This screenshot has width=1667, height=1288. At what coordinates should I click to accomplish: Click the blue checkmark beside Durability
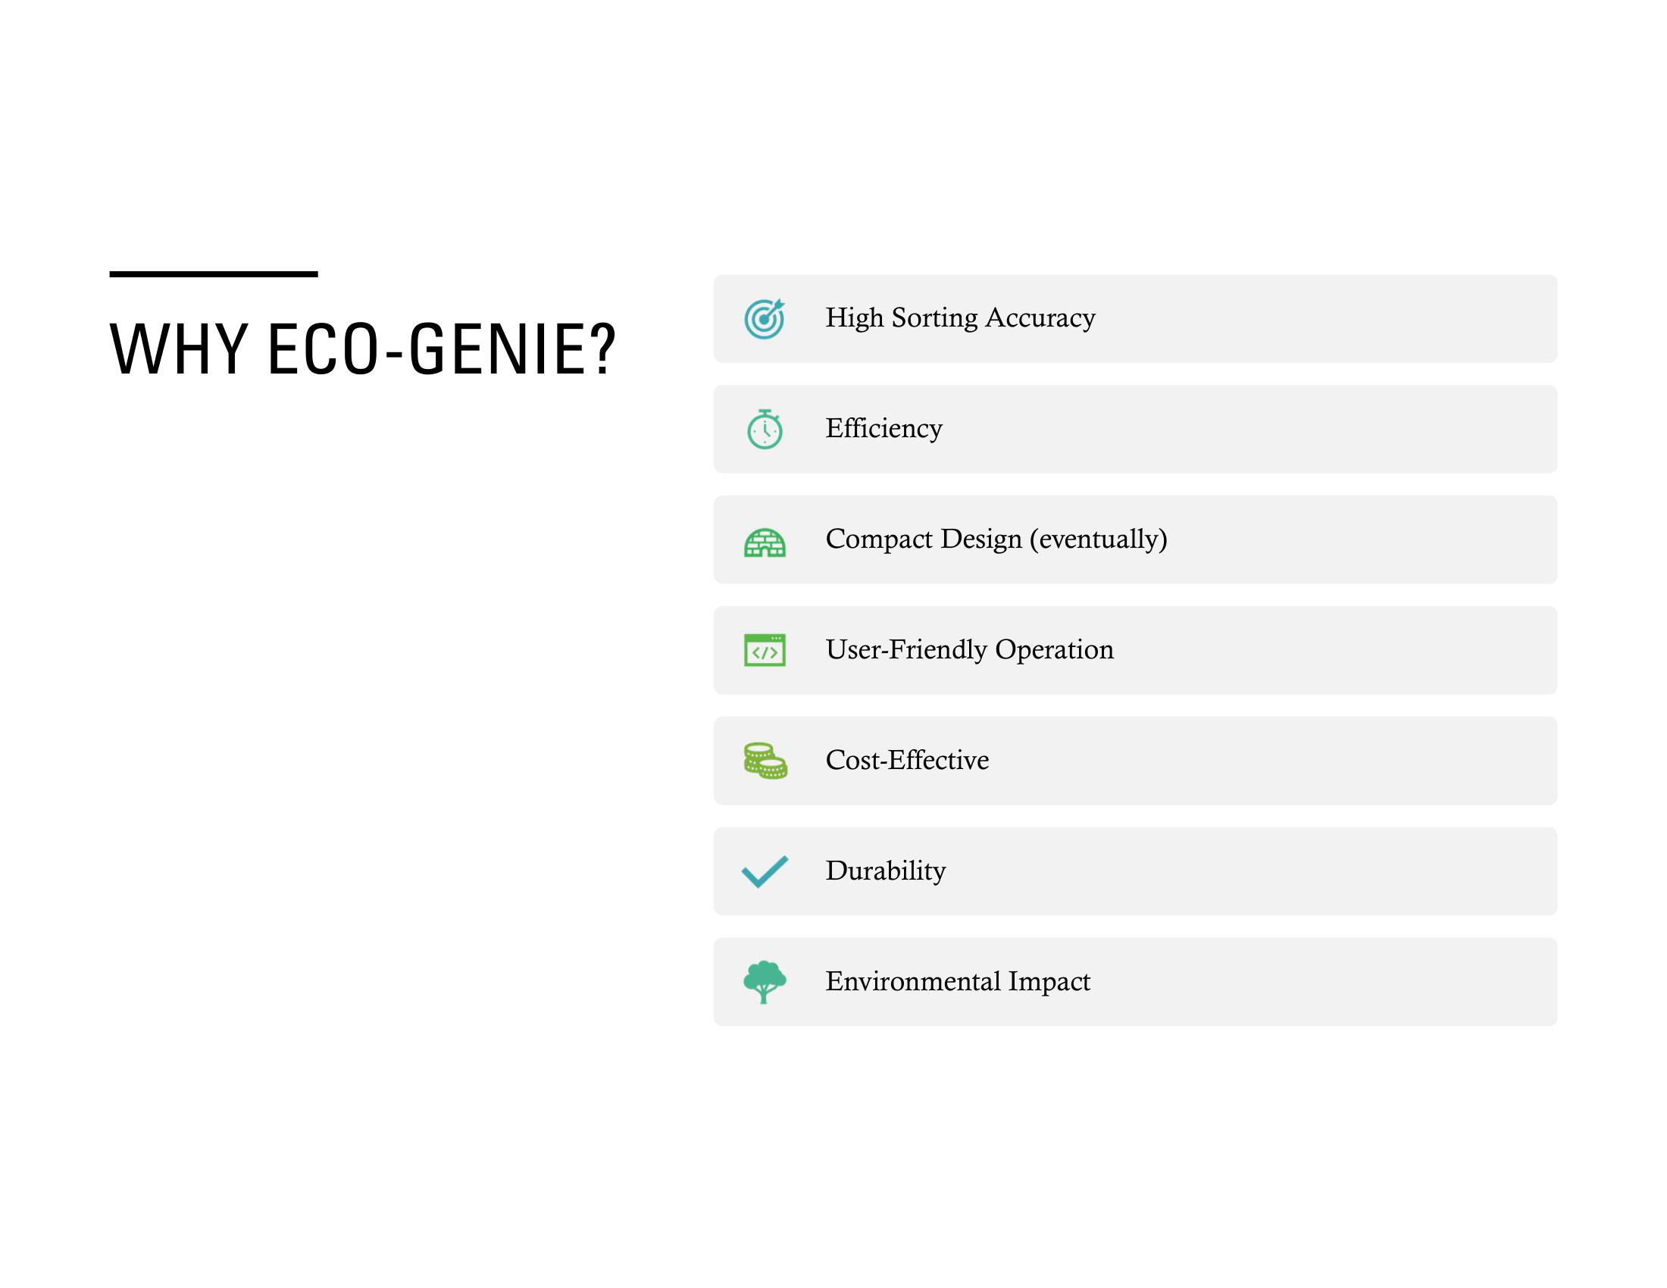click(764, 871)
